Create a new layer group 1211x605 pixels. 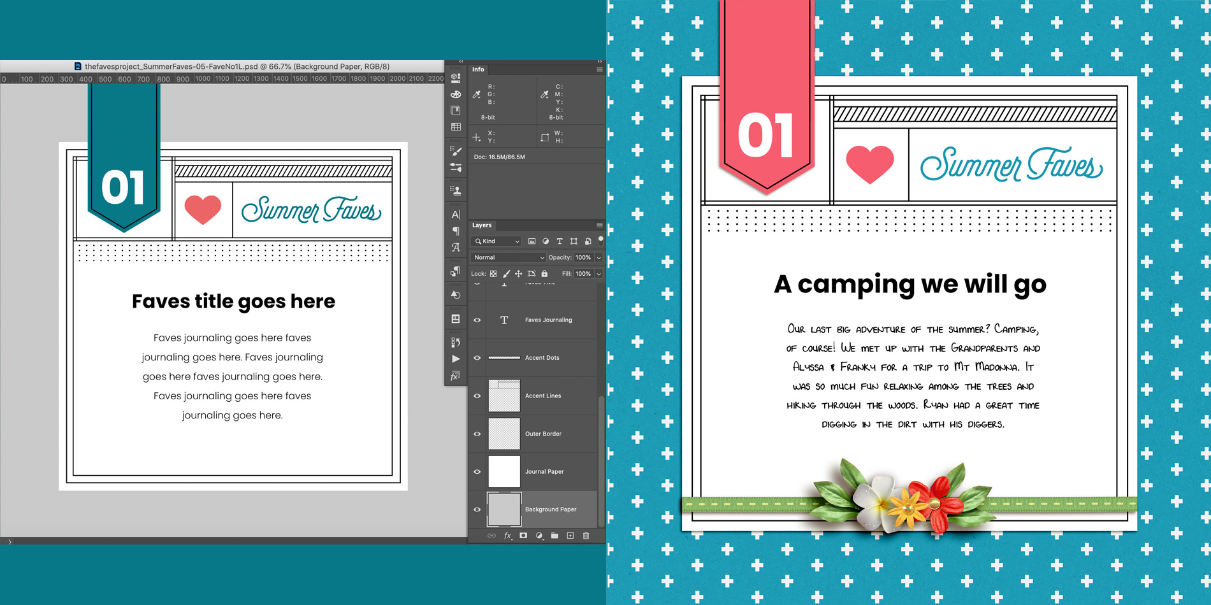(555, 536)
